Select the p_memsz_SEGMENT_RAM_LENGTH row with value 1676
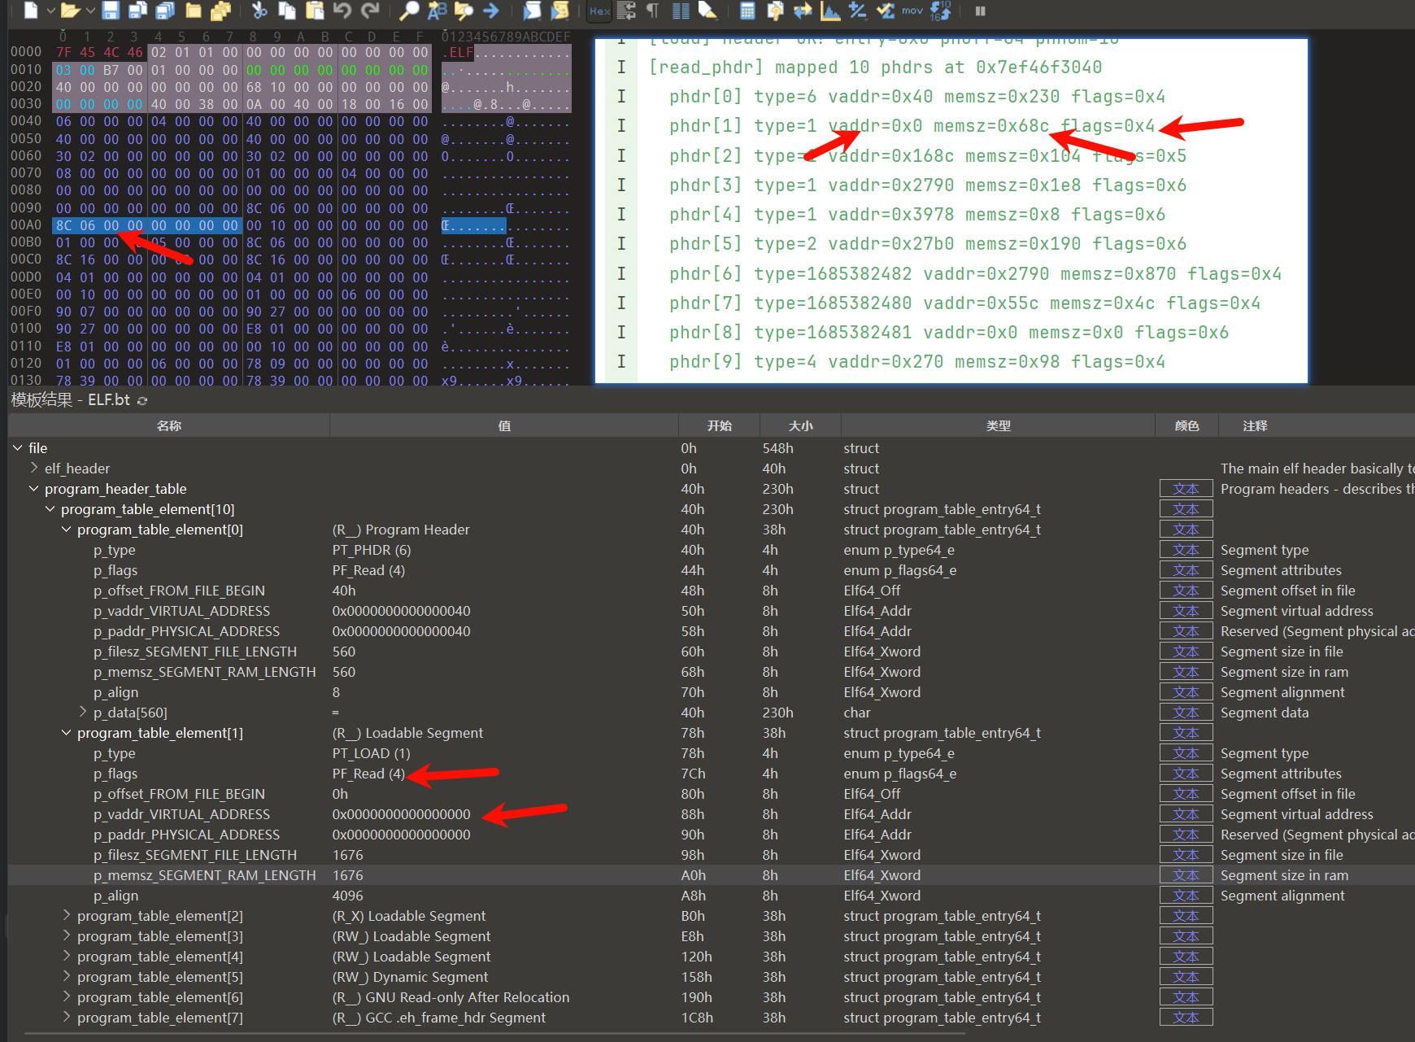 coord(712,875)
